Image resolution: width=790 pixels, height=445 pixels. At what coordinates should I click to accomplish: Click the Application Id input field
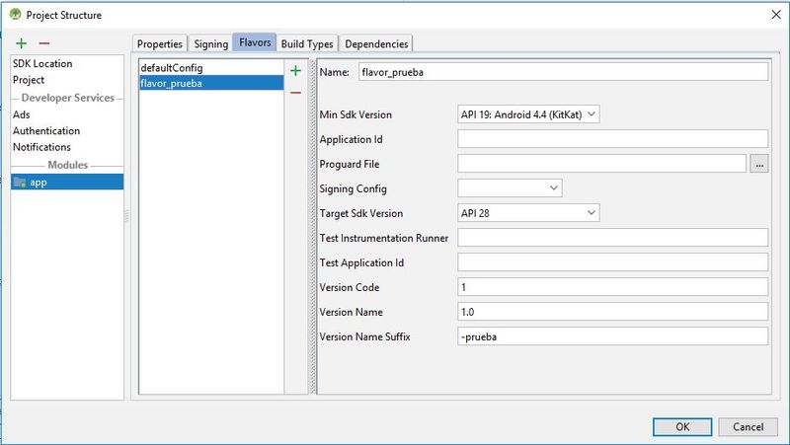612,139
